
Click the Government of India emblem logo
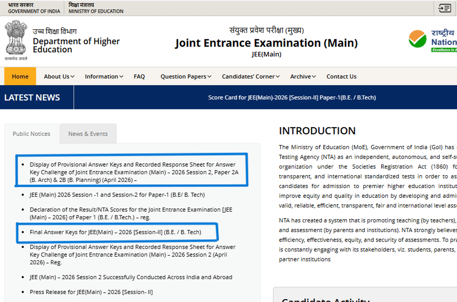tap(16, 41)
